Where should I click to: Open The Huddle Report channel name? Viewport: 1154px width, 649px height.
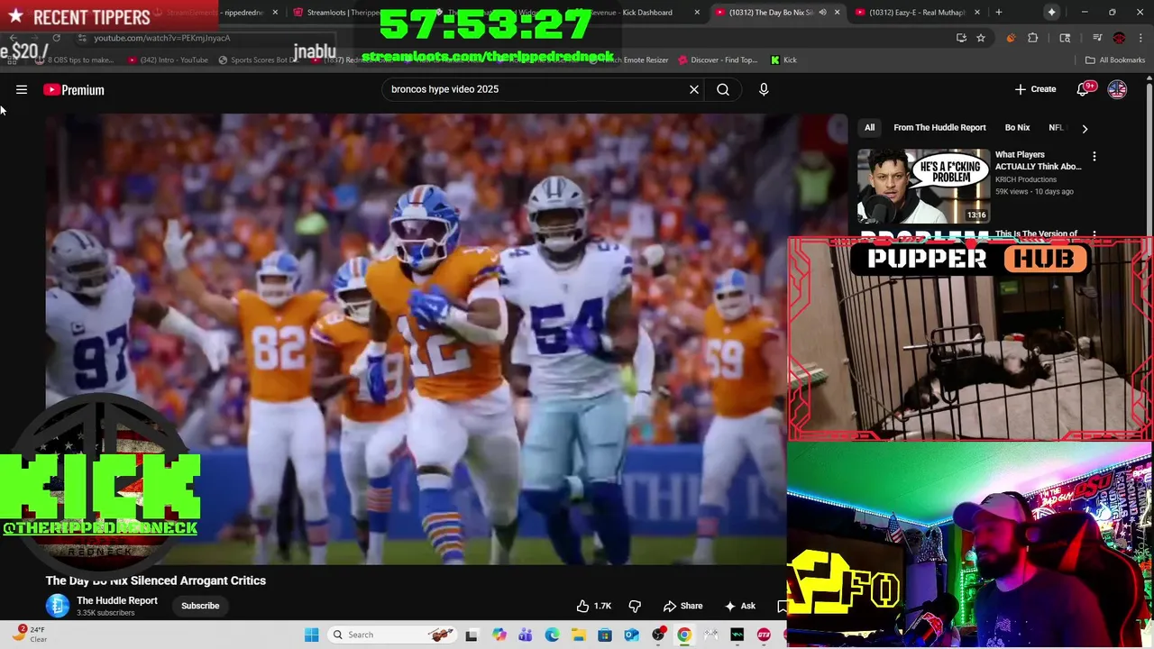click(x=117, y=600)
